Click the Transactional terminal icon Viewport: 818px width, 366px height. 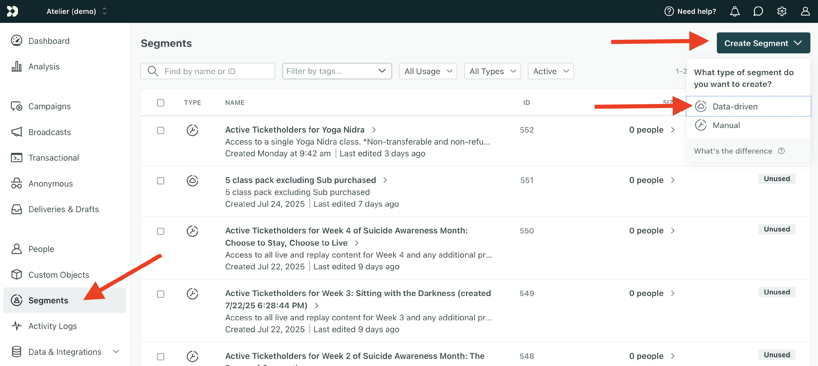coord(17,158)
